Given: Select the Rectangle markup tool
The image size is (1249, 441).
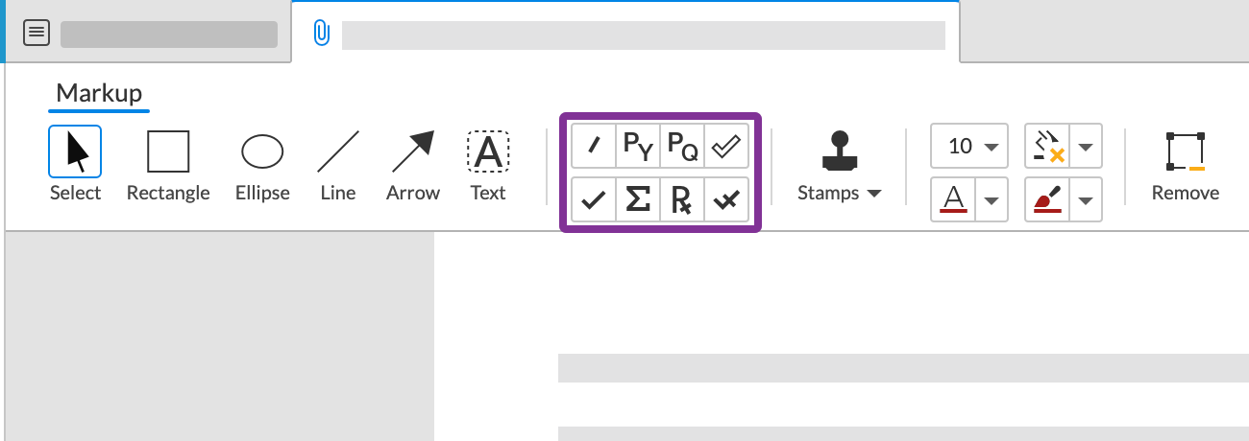Looking at the screenshot, I should [168, 165].
